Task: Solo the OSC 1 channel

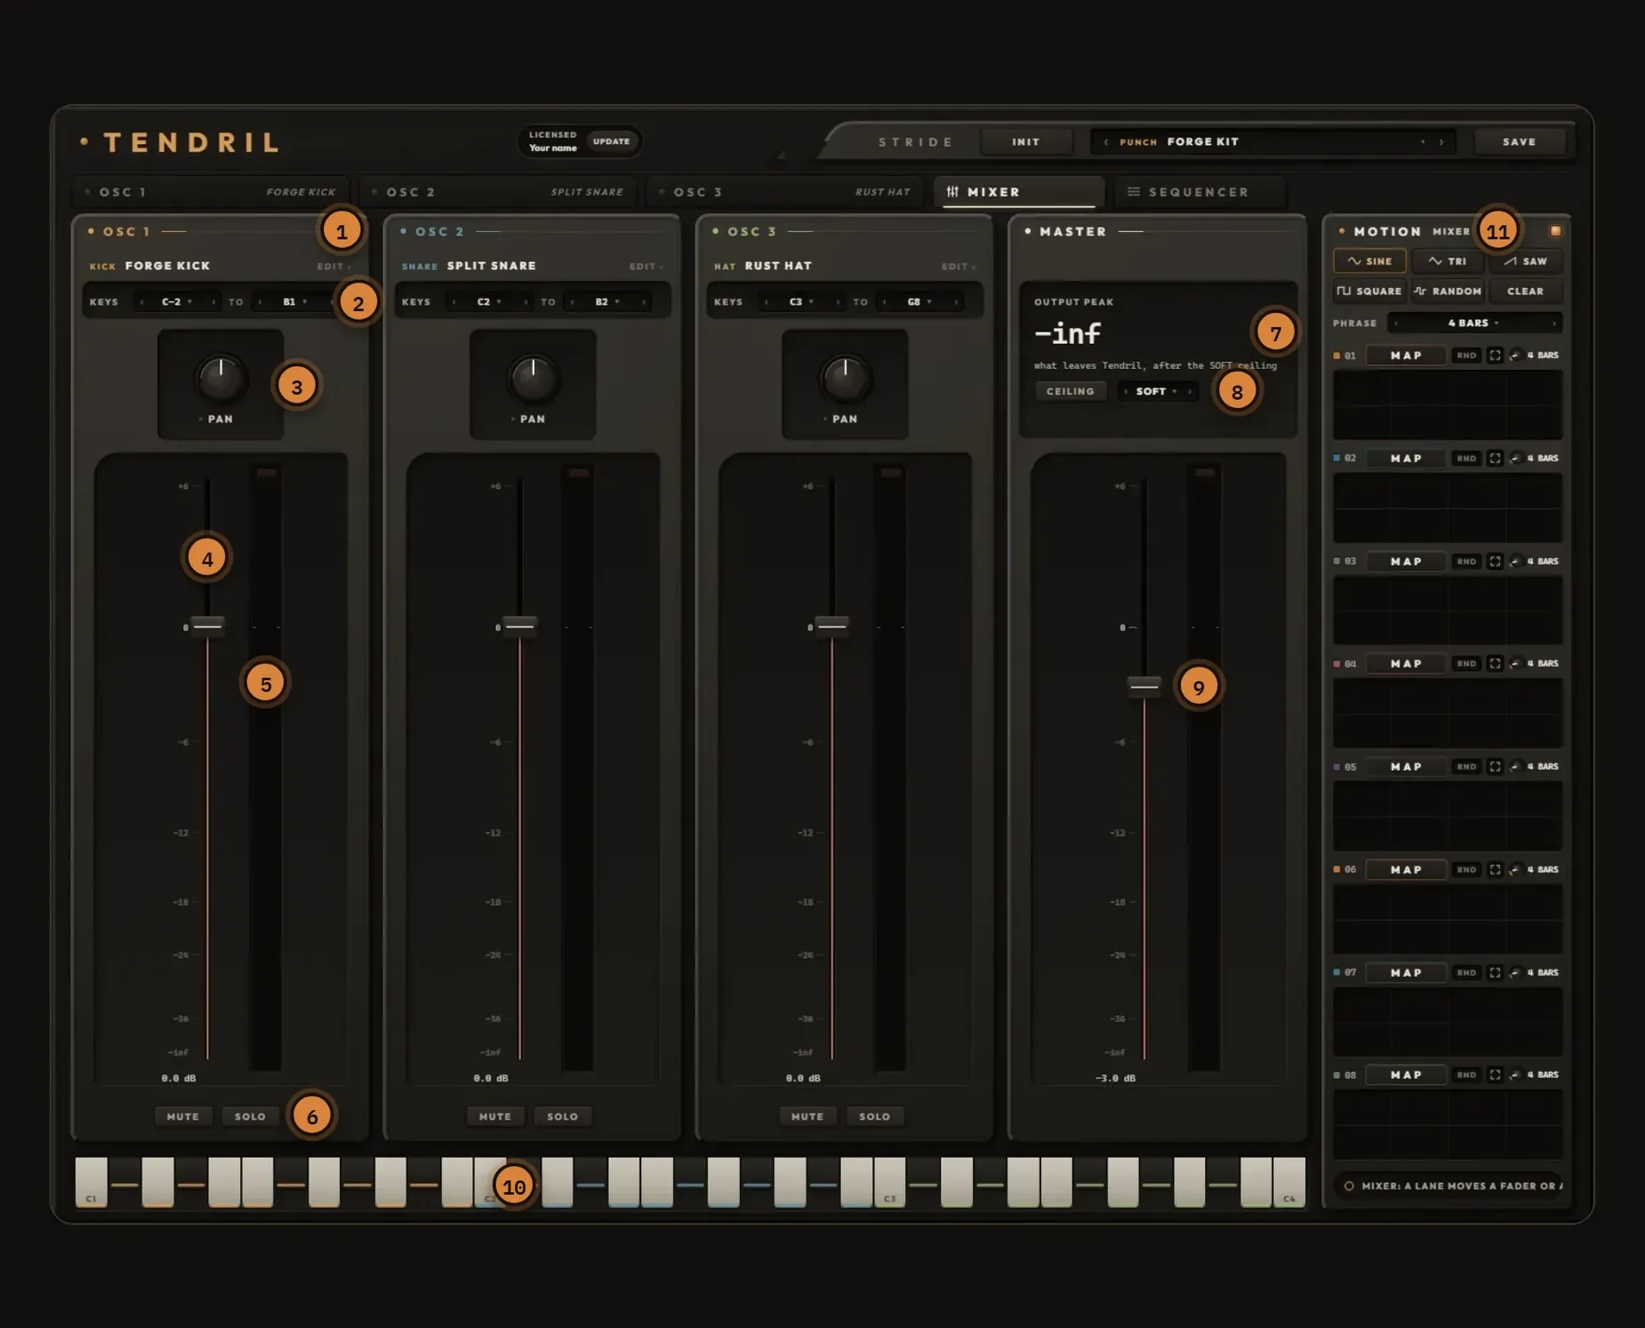Action: (250, 1116)
